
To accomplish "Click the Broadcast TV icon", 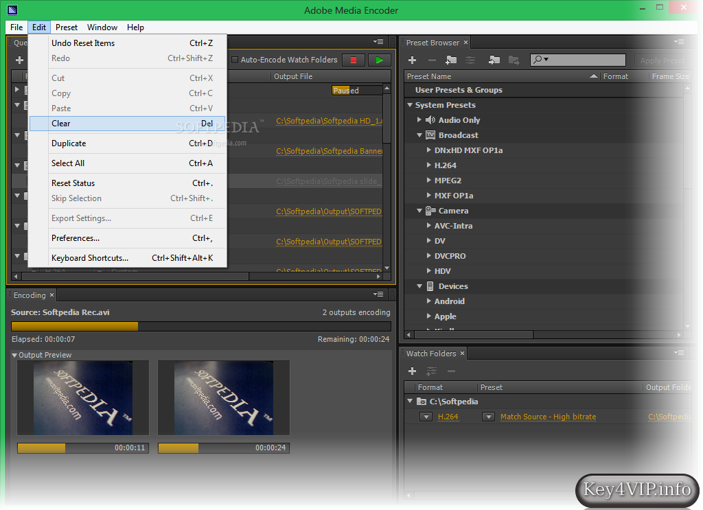I will pos(430,135).
